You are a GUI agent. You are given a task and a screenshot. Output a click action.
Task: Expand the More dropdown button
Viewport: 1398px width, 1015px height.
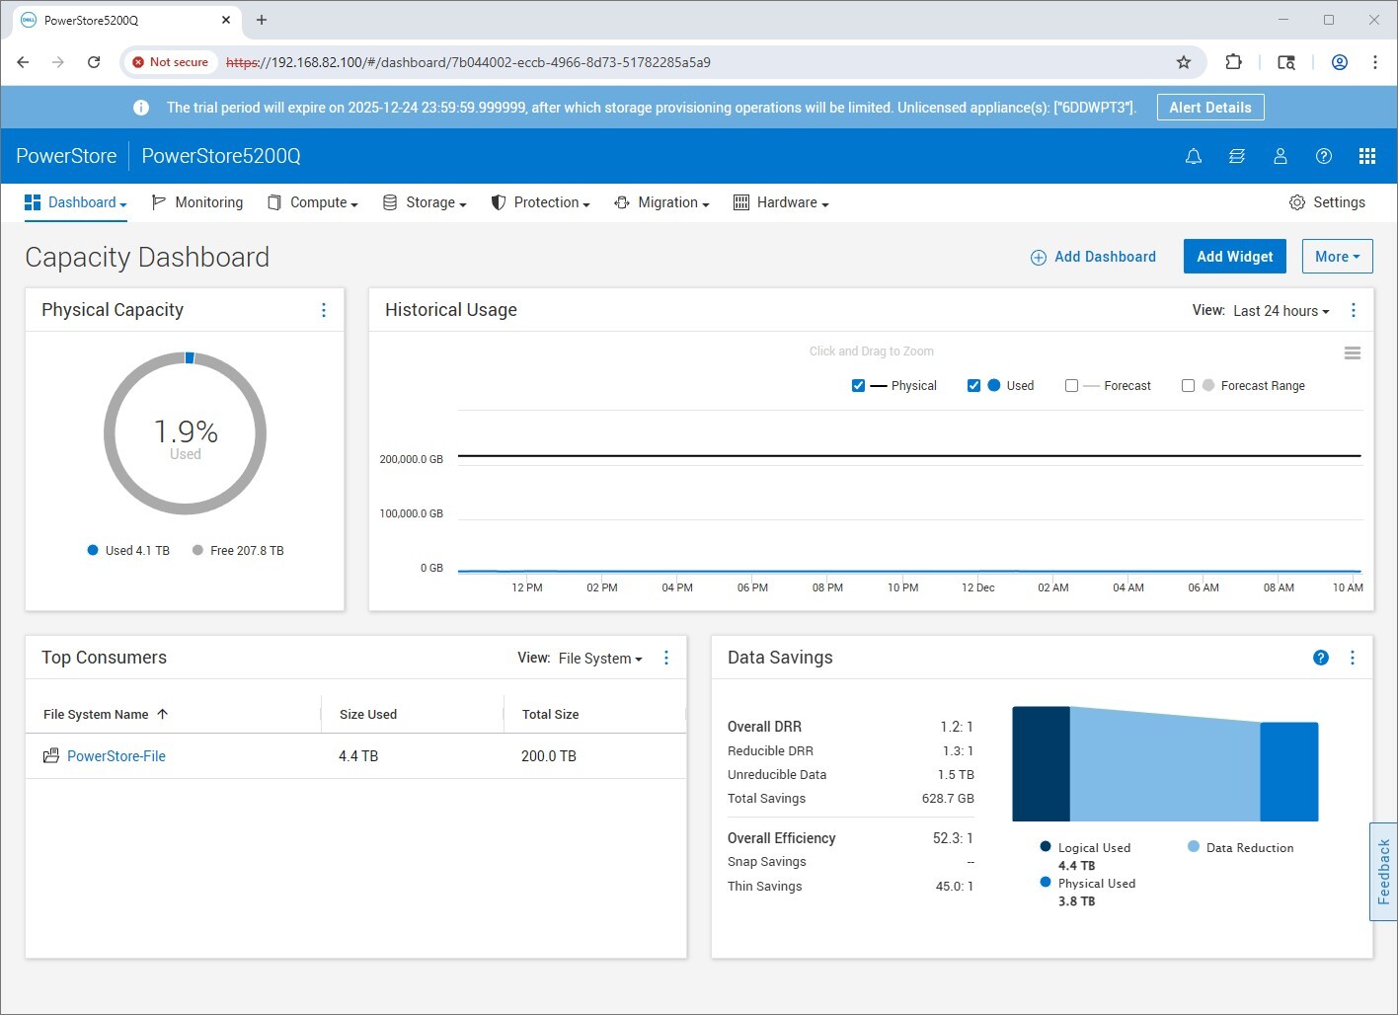click(1337, 257)
